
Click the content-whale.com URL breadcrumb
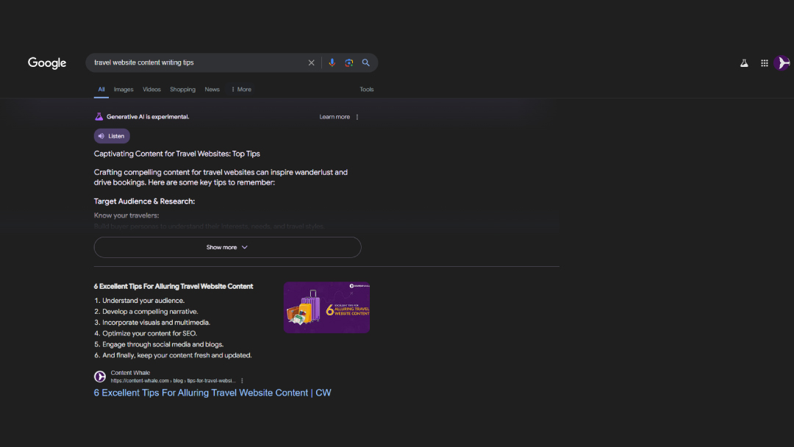[x=173, y=381]
